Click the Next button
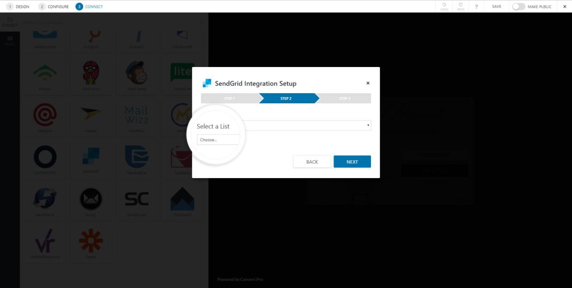This screenshot has width=572, height=288. pyautogui.click(x=352, y=162)
